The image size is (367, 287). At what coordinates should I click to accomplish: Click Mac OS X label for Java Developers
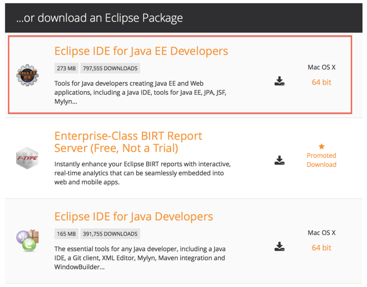click(x=321, y=233)
